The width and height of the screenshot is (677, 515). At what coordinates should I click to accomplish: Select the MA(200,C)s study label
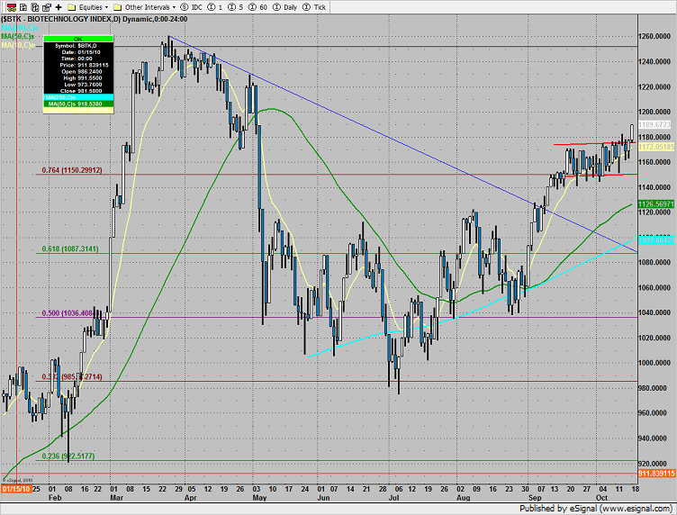coord(20,28)
